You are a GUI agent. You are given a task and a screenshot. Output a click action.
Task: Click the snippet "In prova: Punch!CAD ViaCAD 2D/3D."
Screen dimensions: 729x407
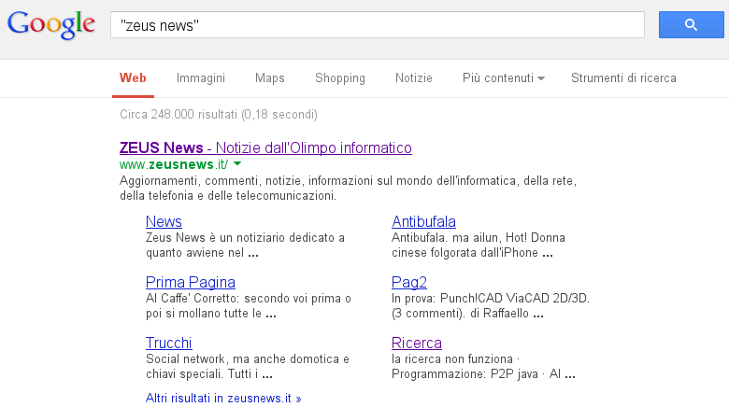(491, 305)
